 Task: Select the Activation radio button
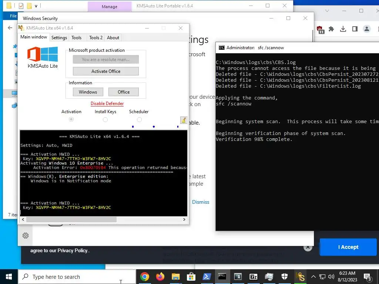71,119
